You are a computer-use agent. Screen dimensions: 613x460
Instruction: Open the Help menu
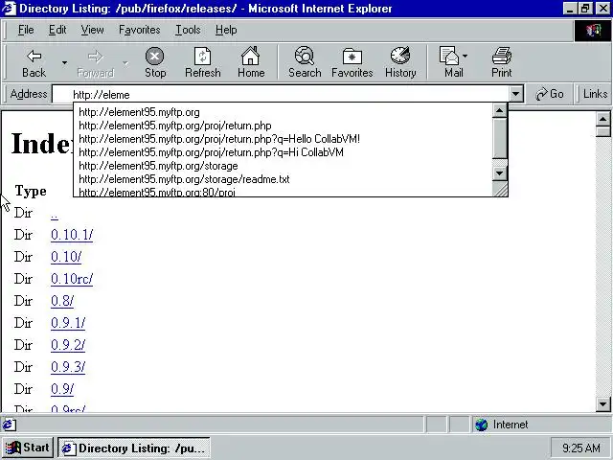point(226,30)
